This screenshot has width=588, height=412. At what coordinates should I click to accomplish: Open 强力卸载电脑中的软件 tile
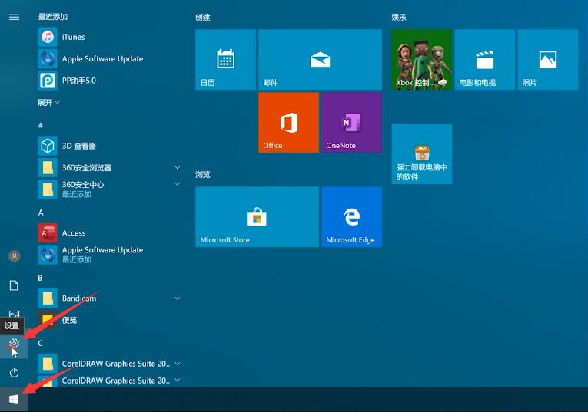(422, 153)
